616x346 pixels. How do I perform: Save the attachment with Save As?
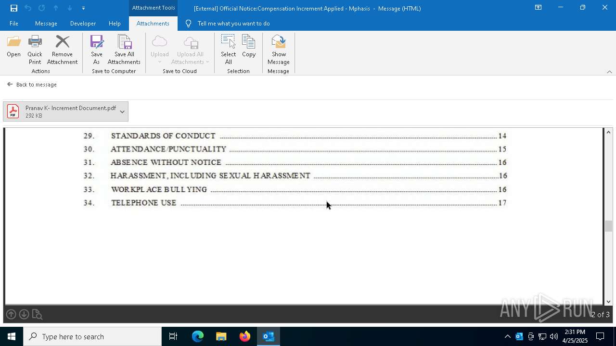click(x=97, y=49)
